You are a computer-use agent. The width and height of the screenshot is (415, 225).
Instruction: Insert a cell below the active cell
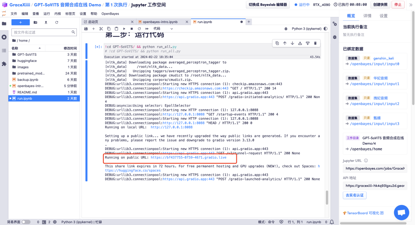(x=307, y=43)
